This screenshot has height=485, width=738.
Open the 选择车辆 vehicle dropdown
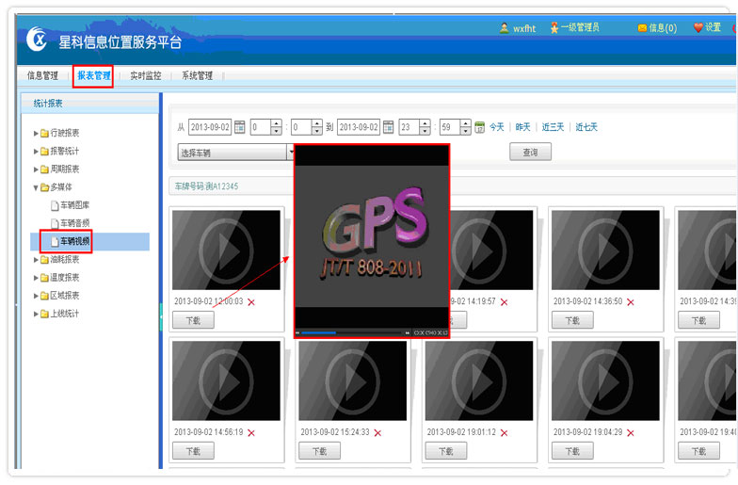[291, 152]
